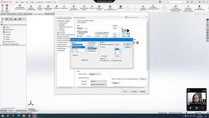The image size is (209, 118).
Task: Enable the 'Зачеркнутый' effect checkbox
Action: [101, 60]
